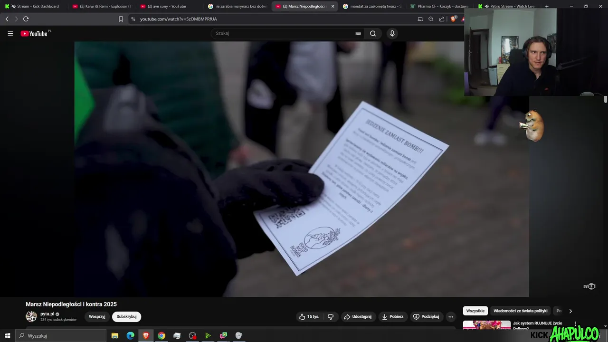
Task: Switch to mandat za zasłoniętą twarz tab
Action: tap(373, 6)
